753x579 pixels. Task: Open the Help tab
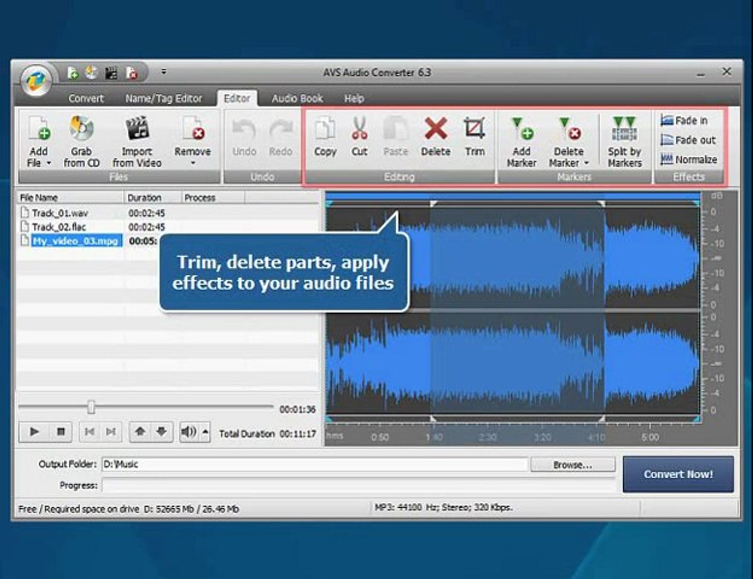[x=354, y=99]
